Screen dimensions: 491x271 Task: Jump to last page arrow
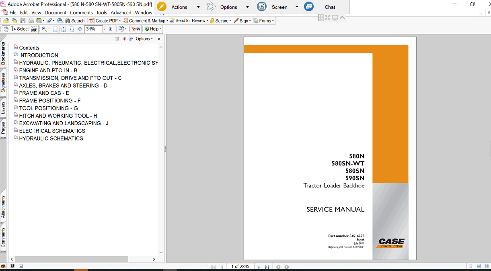tap(267, 267)
